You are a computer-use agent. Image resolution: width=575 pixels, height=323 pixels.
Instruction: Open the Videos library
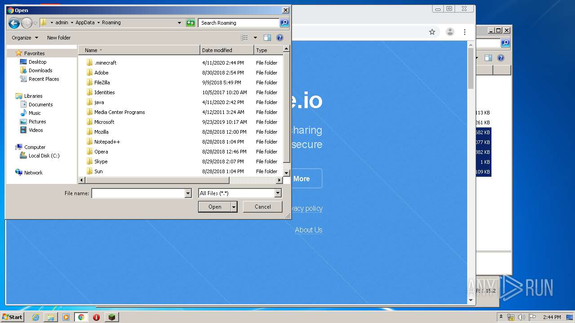pyautogui.click(x=35, y=130)
